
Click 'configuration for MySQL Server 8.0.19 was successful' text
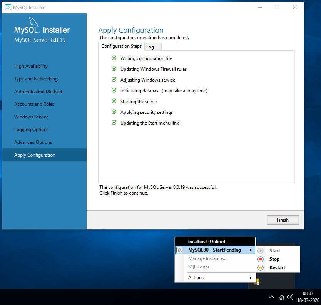(162, 187)
